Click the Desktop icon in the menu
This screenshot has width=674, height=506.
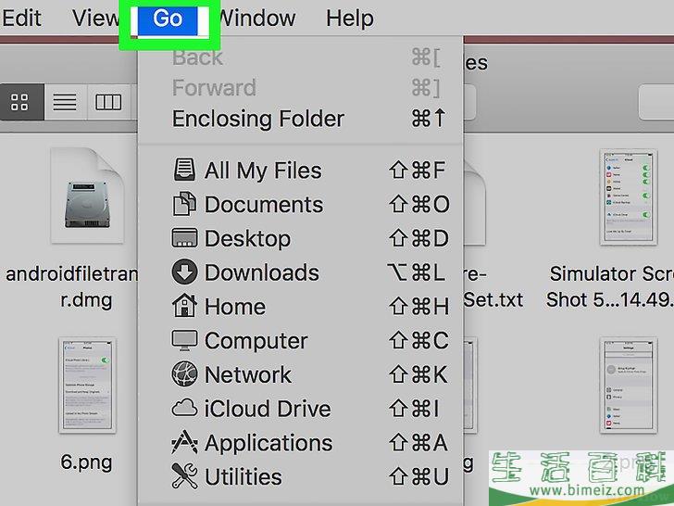point(185,238)
